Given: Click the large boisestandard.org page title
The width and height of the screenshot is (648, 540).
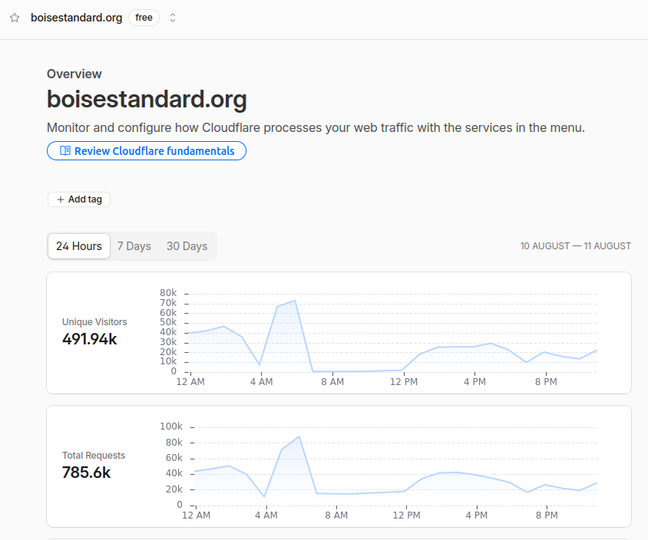Looking at the screenshot, I should coord(147,100).
